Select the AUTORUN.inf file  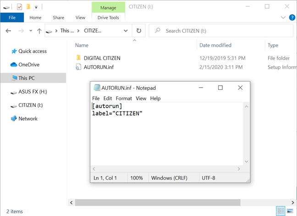click(99, 67)
